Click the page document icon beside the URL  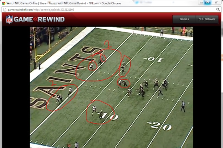5,10
